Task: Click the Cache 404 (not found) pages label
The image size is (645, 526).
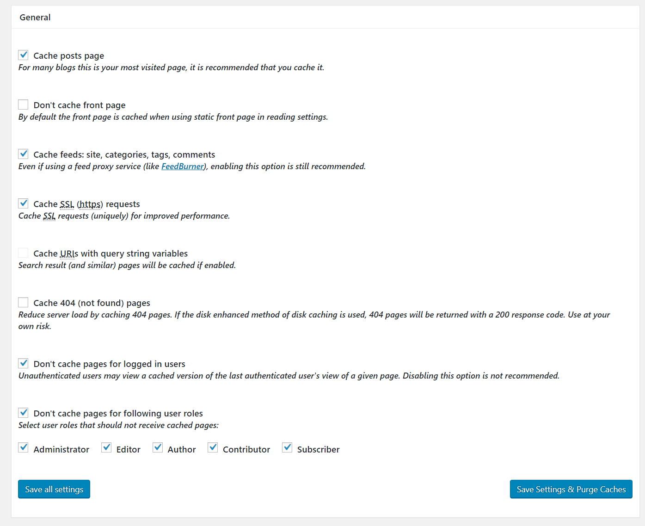Action: [x=92, y=303]
